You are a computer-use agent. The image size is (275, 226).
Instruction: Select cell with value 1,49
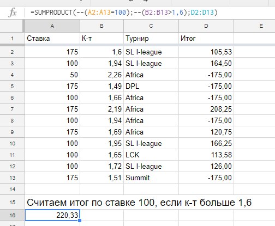pos(101,87)
